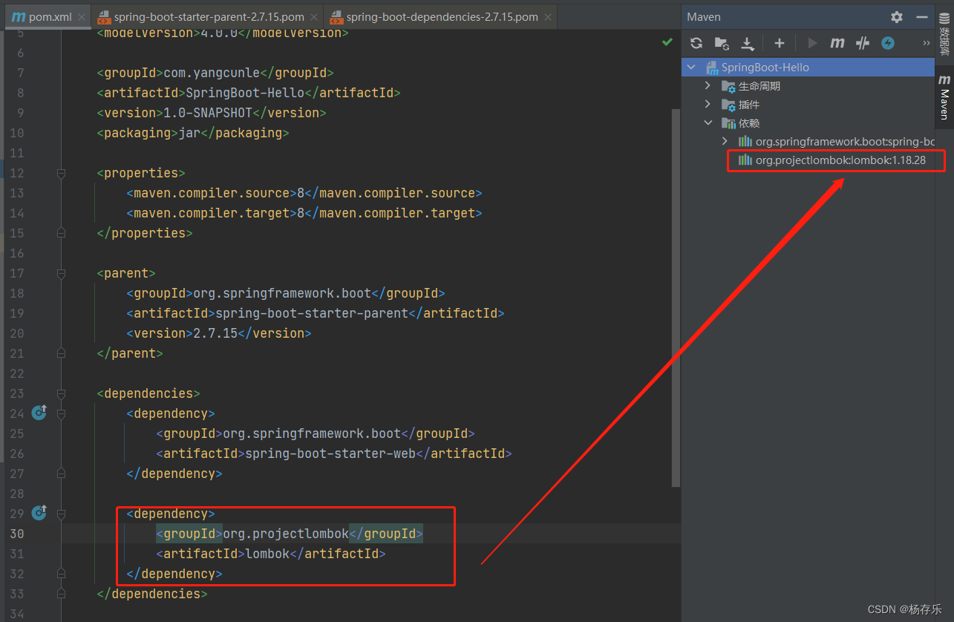Screen dimensions: 954x622
Task: Click 1.0-SNAPSHOT version text
Action: point(208,113)
